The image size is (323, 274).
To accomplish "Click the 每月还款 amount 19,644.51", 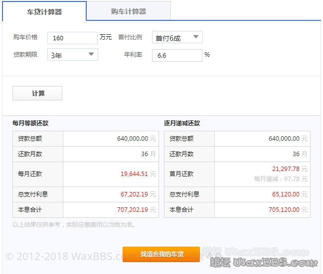I will click(x=134, y=174).
